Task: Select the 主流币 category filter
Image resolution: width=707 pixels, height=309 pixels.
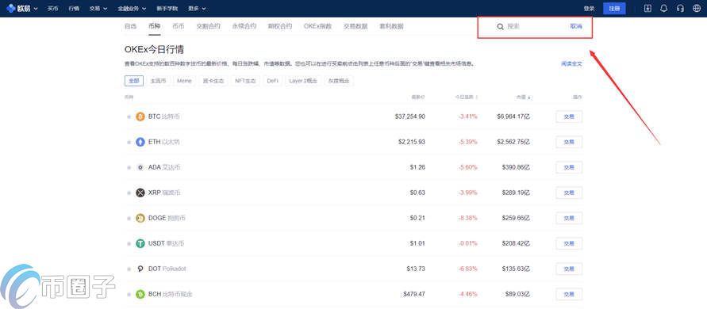Action: point(158,81)
